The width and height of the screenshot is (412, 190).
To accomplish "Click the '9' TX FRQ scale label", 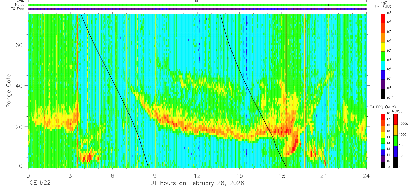I will click(x=388, y=167).
